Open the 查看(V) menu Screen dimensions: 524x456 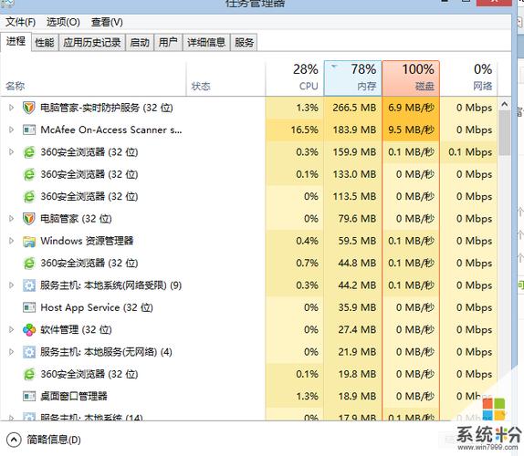107,23
